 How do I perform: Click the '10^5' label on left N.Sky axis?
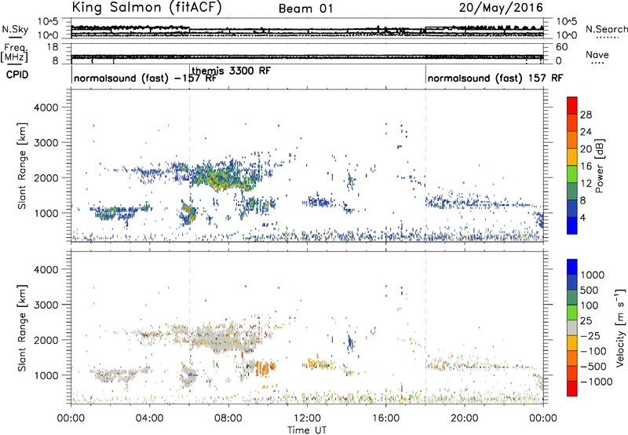pos(47,22)
